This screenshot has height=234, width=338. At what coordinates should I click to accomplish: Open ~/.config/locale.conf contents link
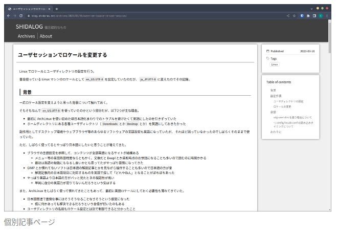click(x=293, y=124)
